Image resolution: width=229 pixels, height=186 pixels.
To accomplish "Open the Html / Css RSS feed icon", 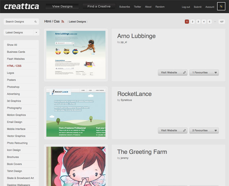I will coord(63,22).
